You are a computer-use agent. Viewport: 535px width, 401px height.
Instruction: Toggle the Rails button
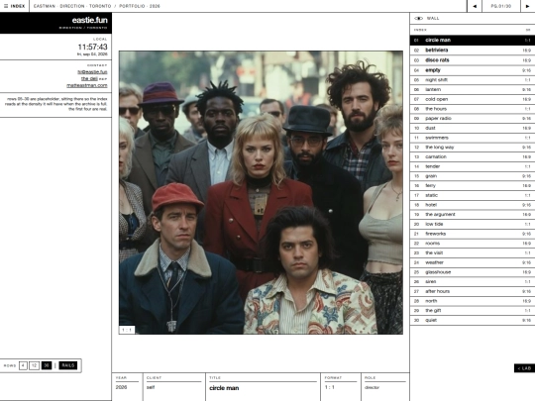(x=68, y=365)
